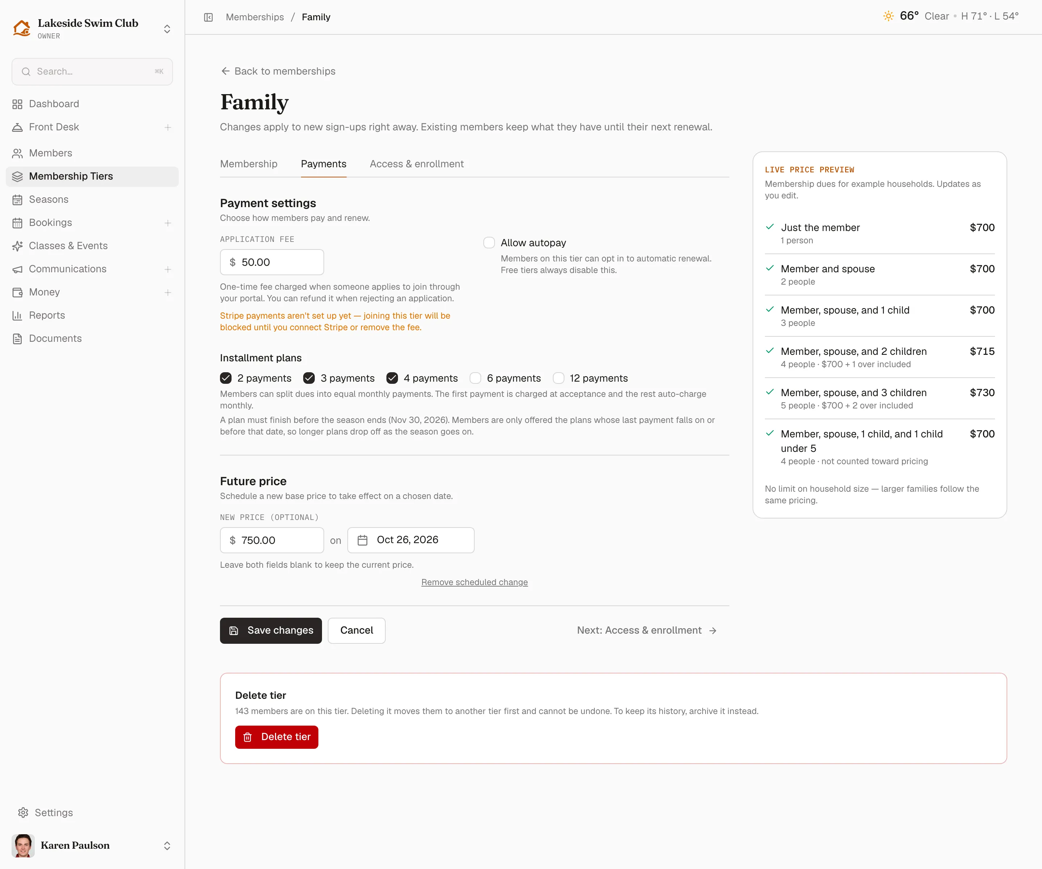
Task: Uncheck the 3 payments installment plan
Action: tap(309, 378)
